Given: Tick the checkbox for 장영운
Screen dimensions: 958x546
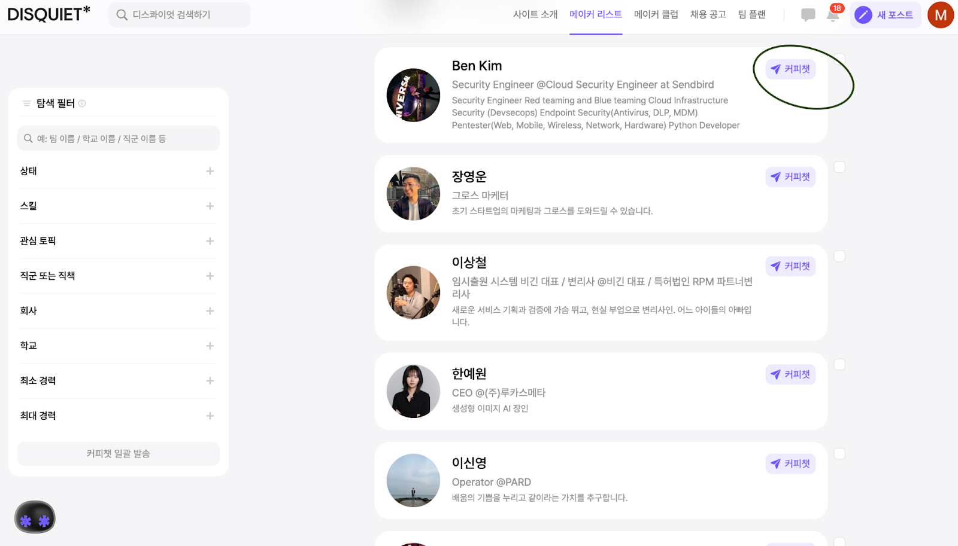Looking at the screenshot, I should tap(839, 167).
